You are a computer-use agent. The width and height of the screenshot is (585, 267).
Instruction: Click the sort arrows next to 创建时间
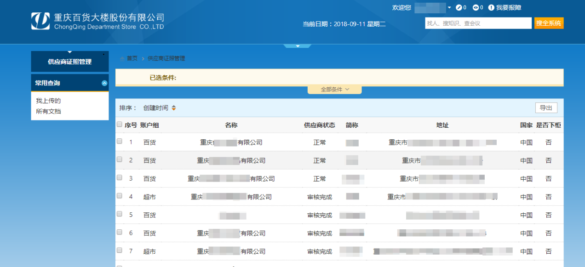[x=173, y=108]
